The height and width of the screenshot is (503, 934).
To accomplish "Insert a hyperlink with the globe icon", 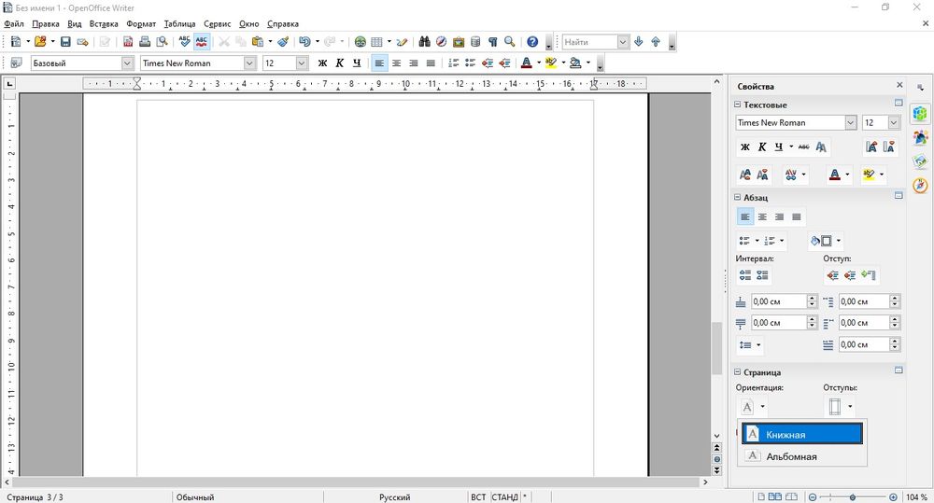I will click(x=360, y=42).
